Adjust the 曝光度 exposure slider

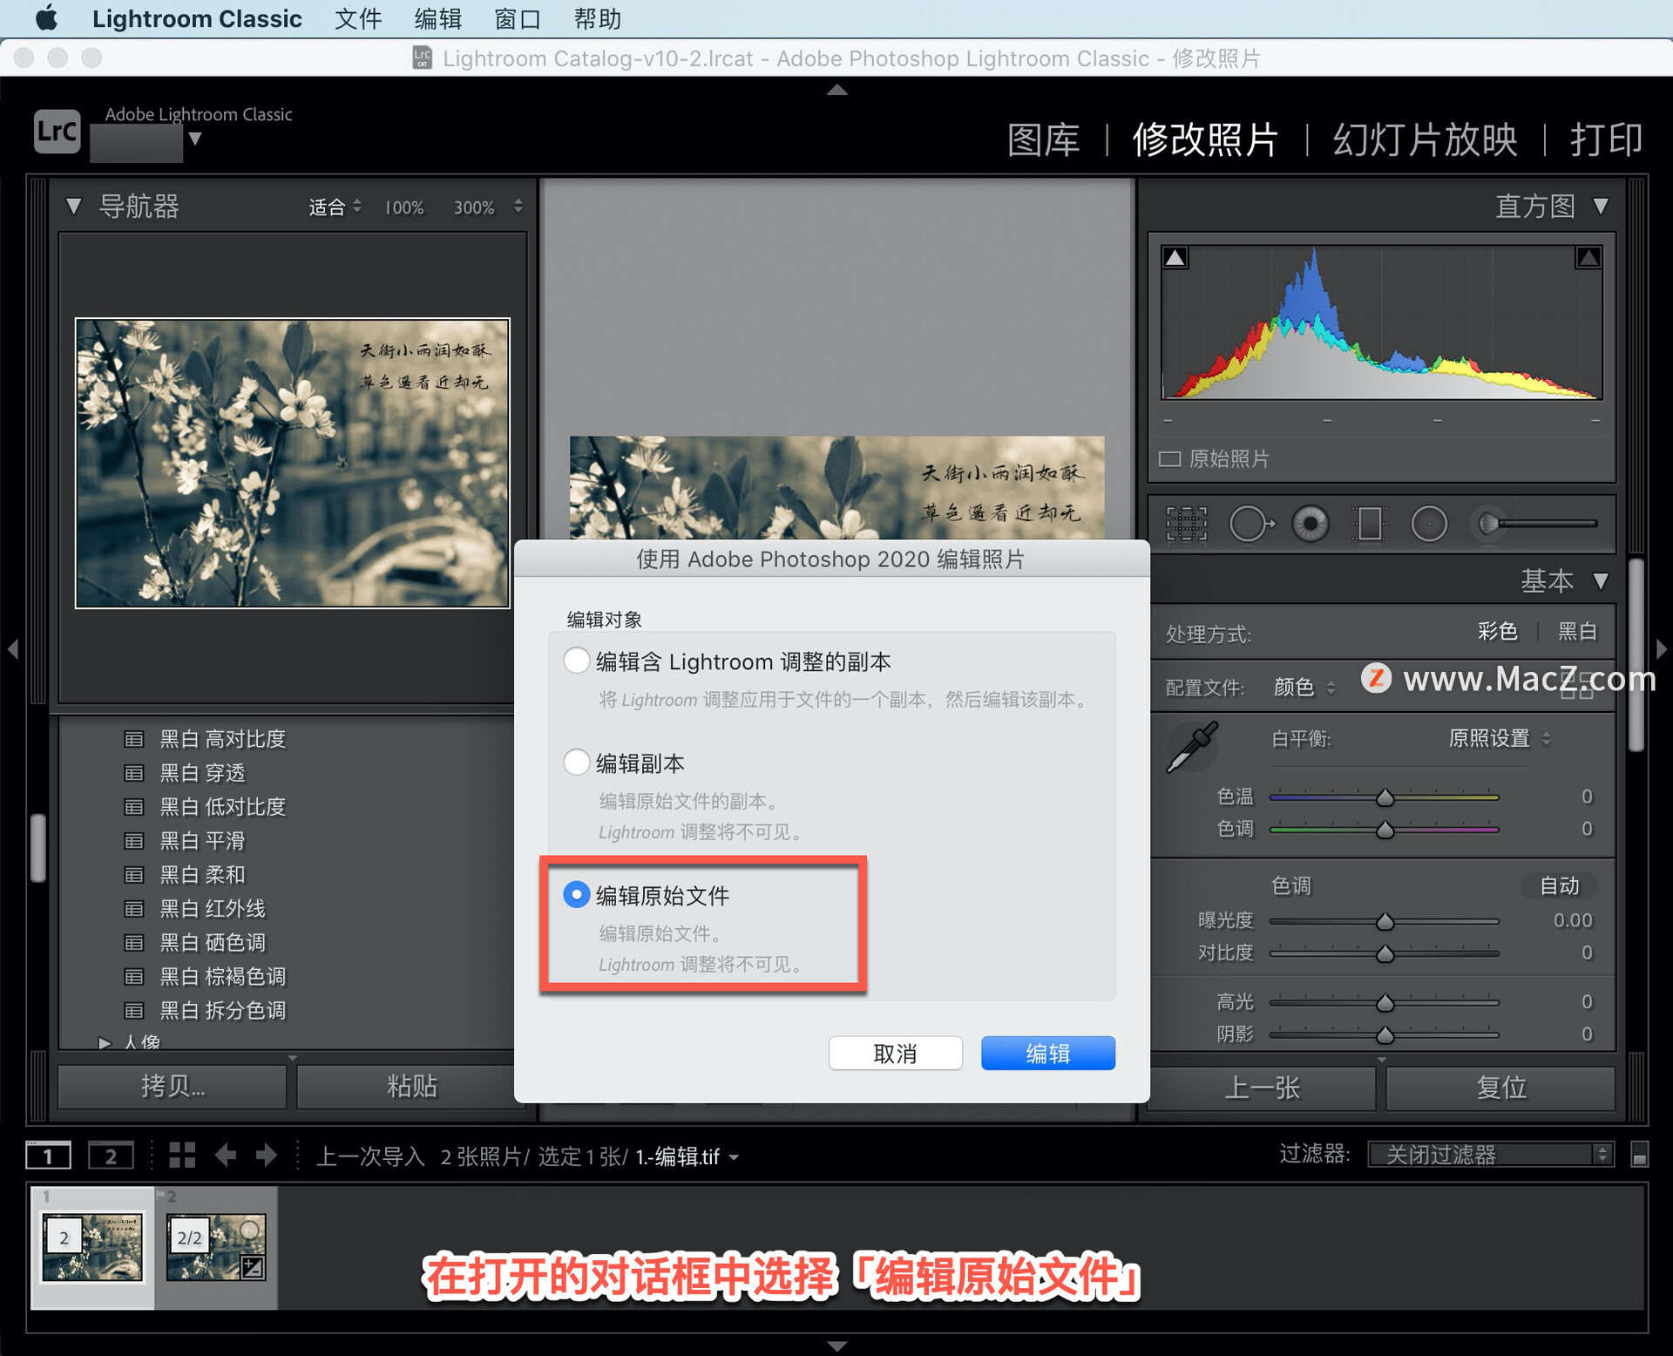(1384, 921)
